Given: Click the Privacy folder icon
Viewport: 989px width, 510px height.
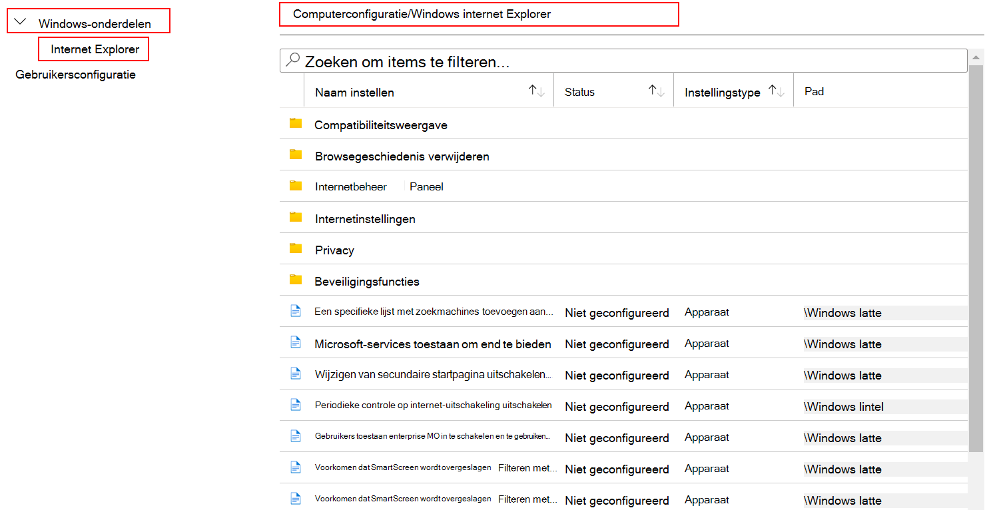Looking at the screenshot, I should (x=296, y=248).
